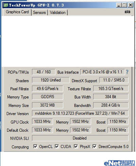The image size is (136, 166).
Task: Close the GPU-Z window
Action: (131, 5)
